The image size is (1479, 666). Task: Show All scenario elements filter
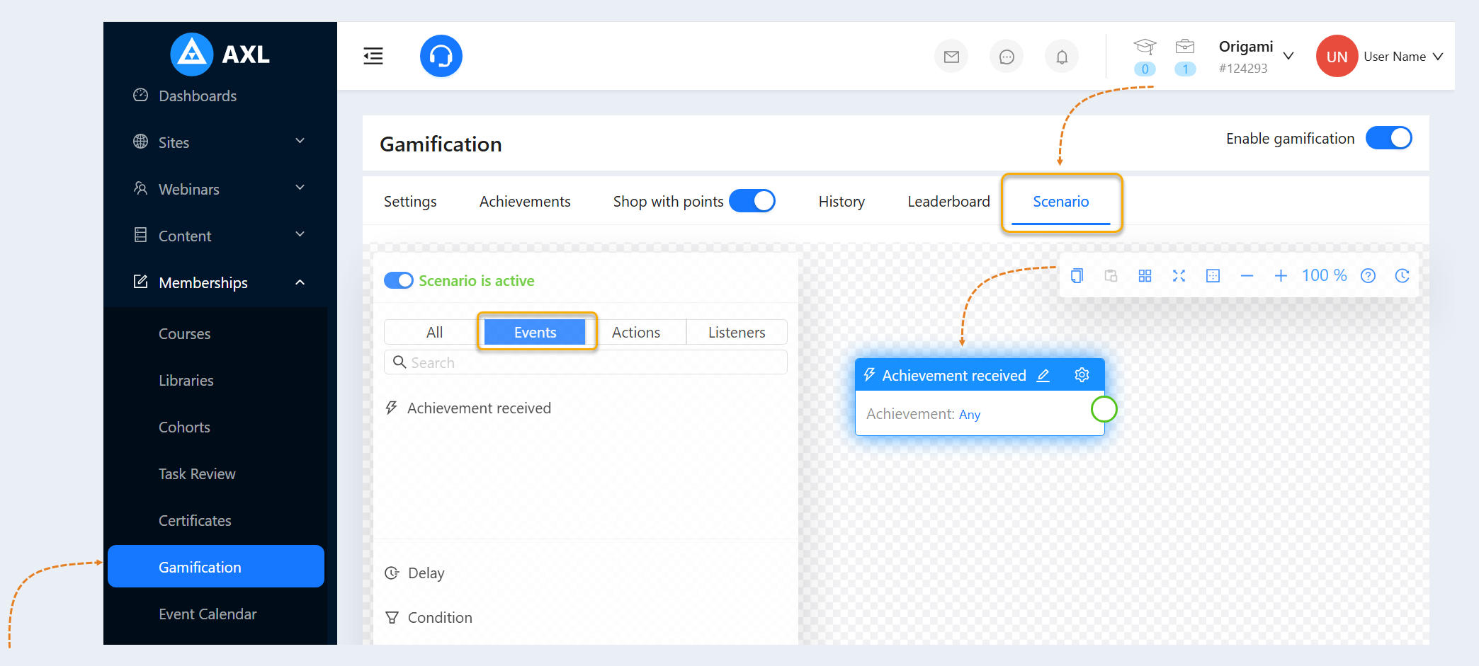(434, 332)
